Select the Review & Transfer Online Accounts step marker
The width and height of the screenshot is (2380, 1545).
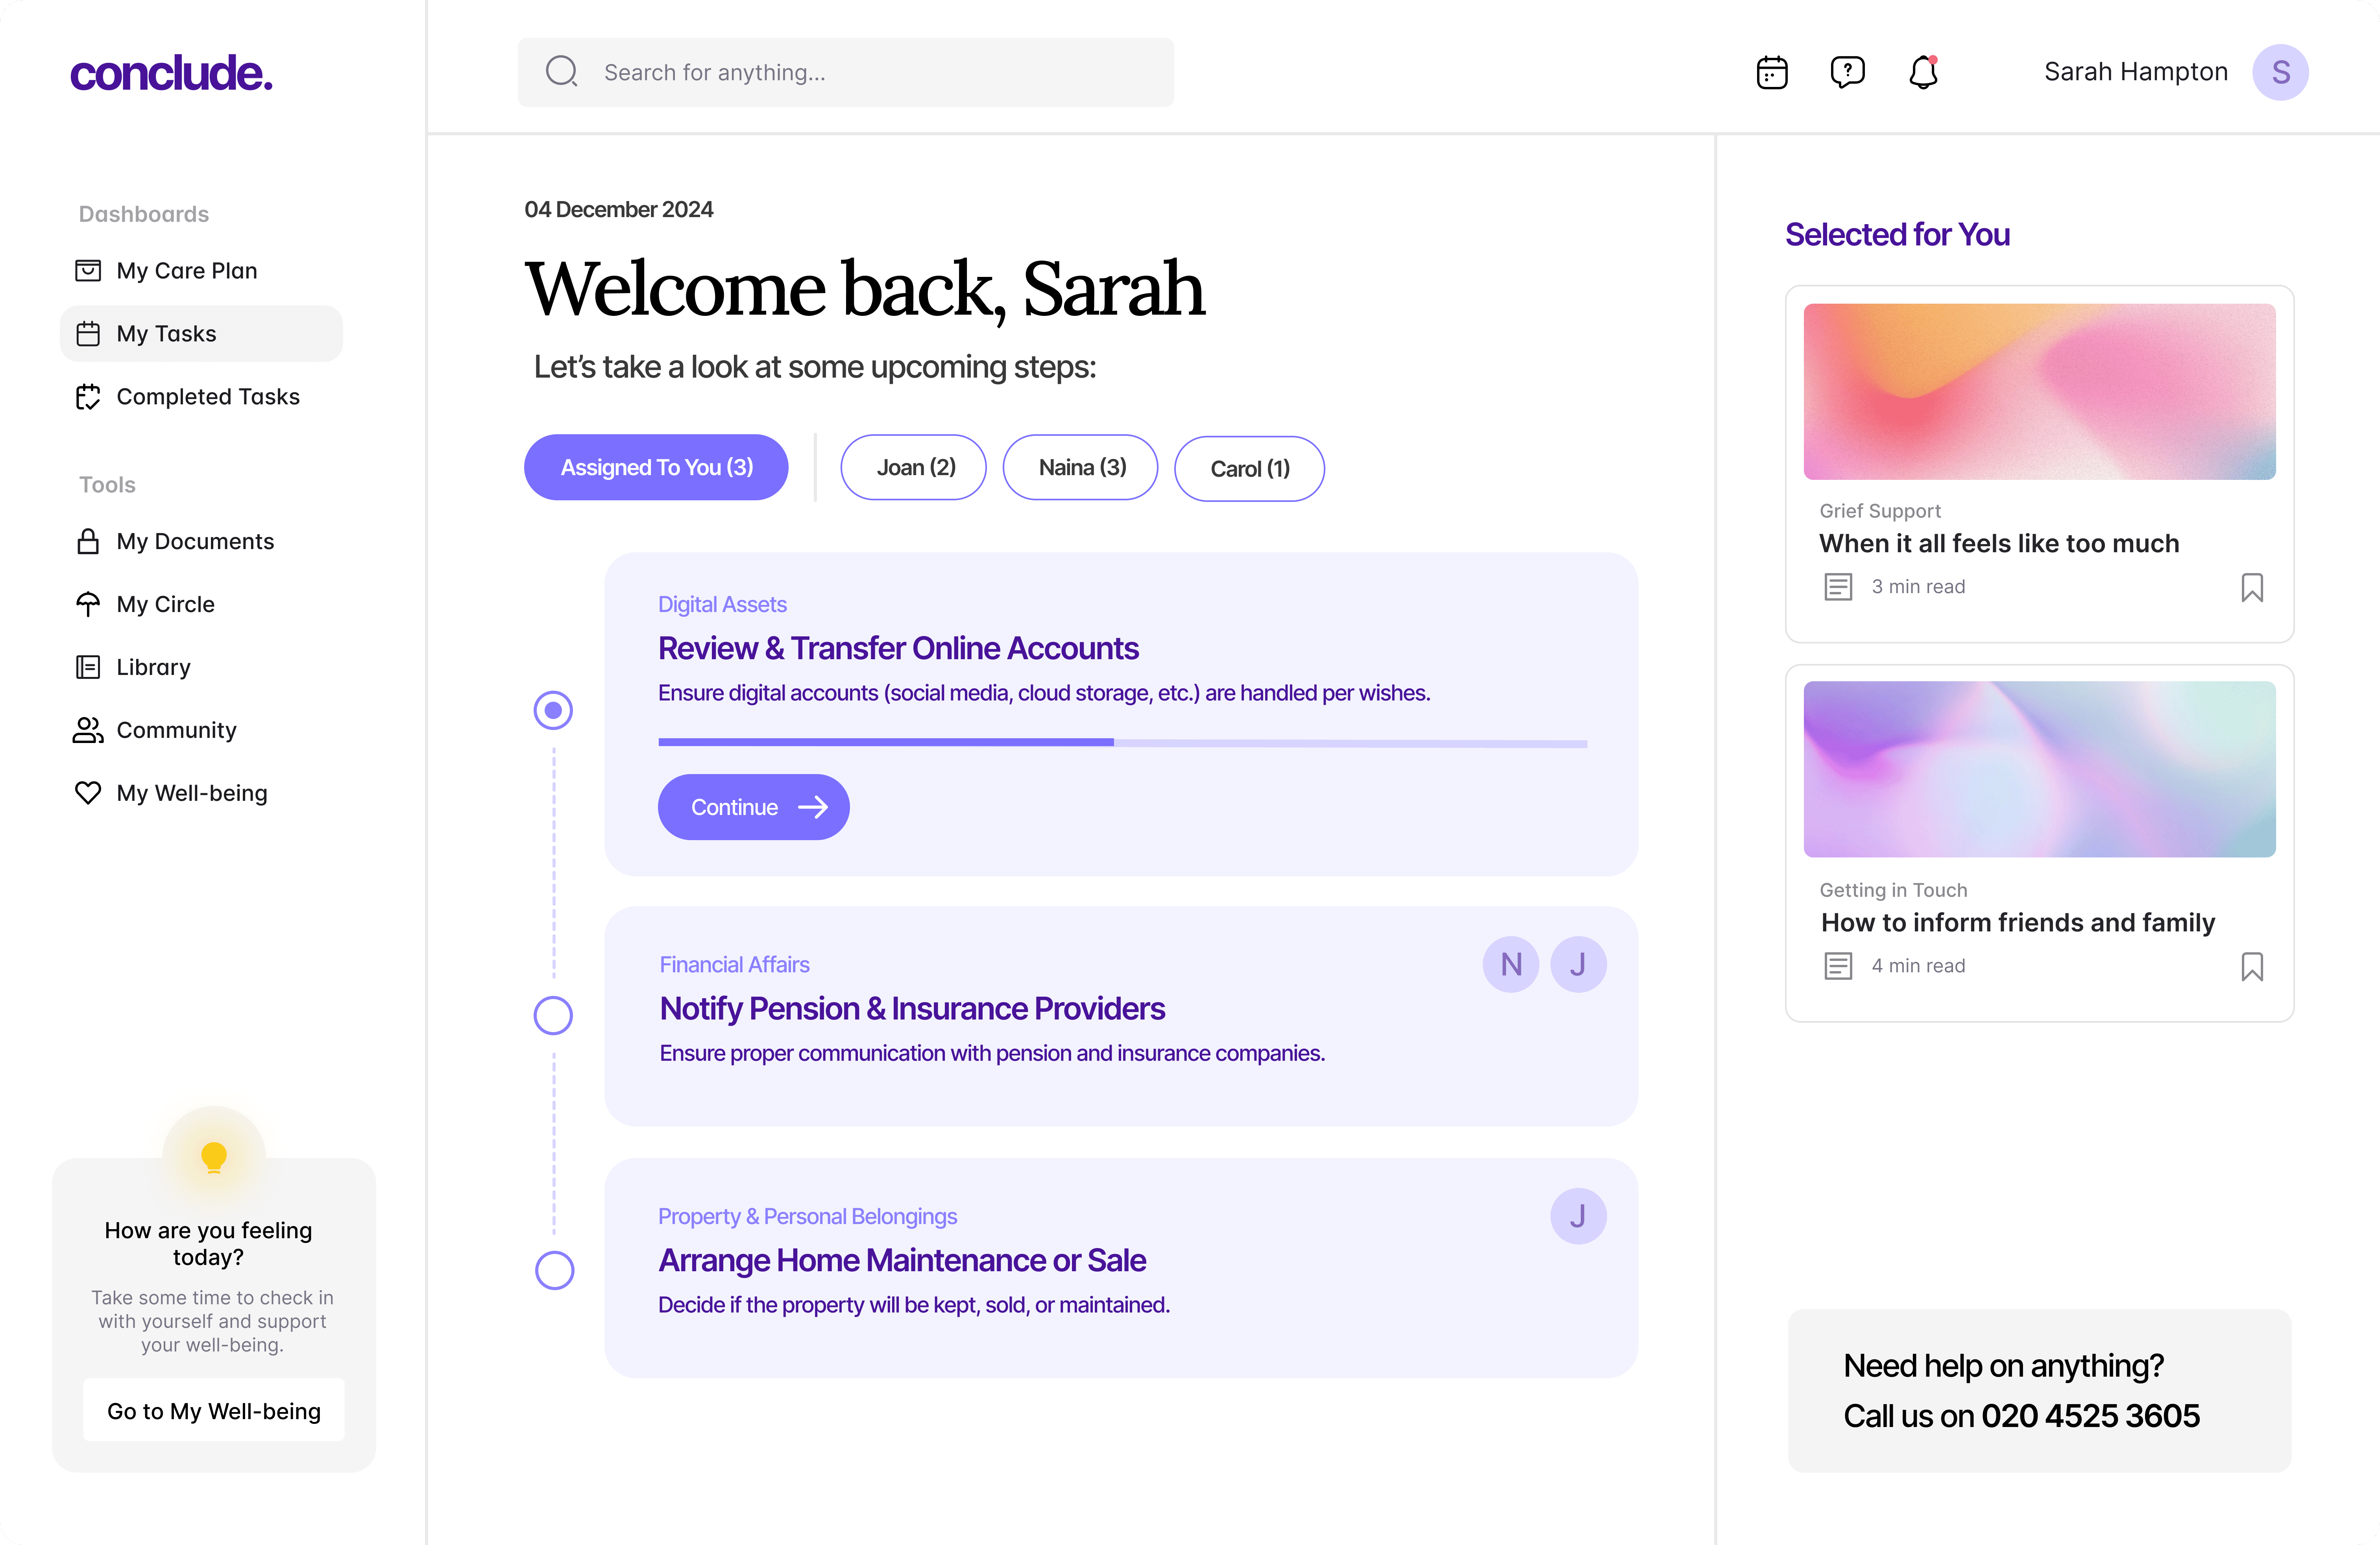[x=553, y=710]
